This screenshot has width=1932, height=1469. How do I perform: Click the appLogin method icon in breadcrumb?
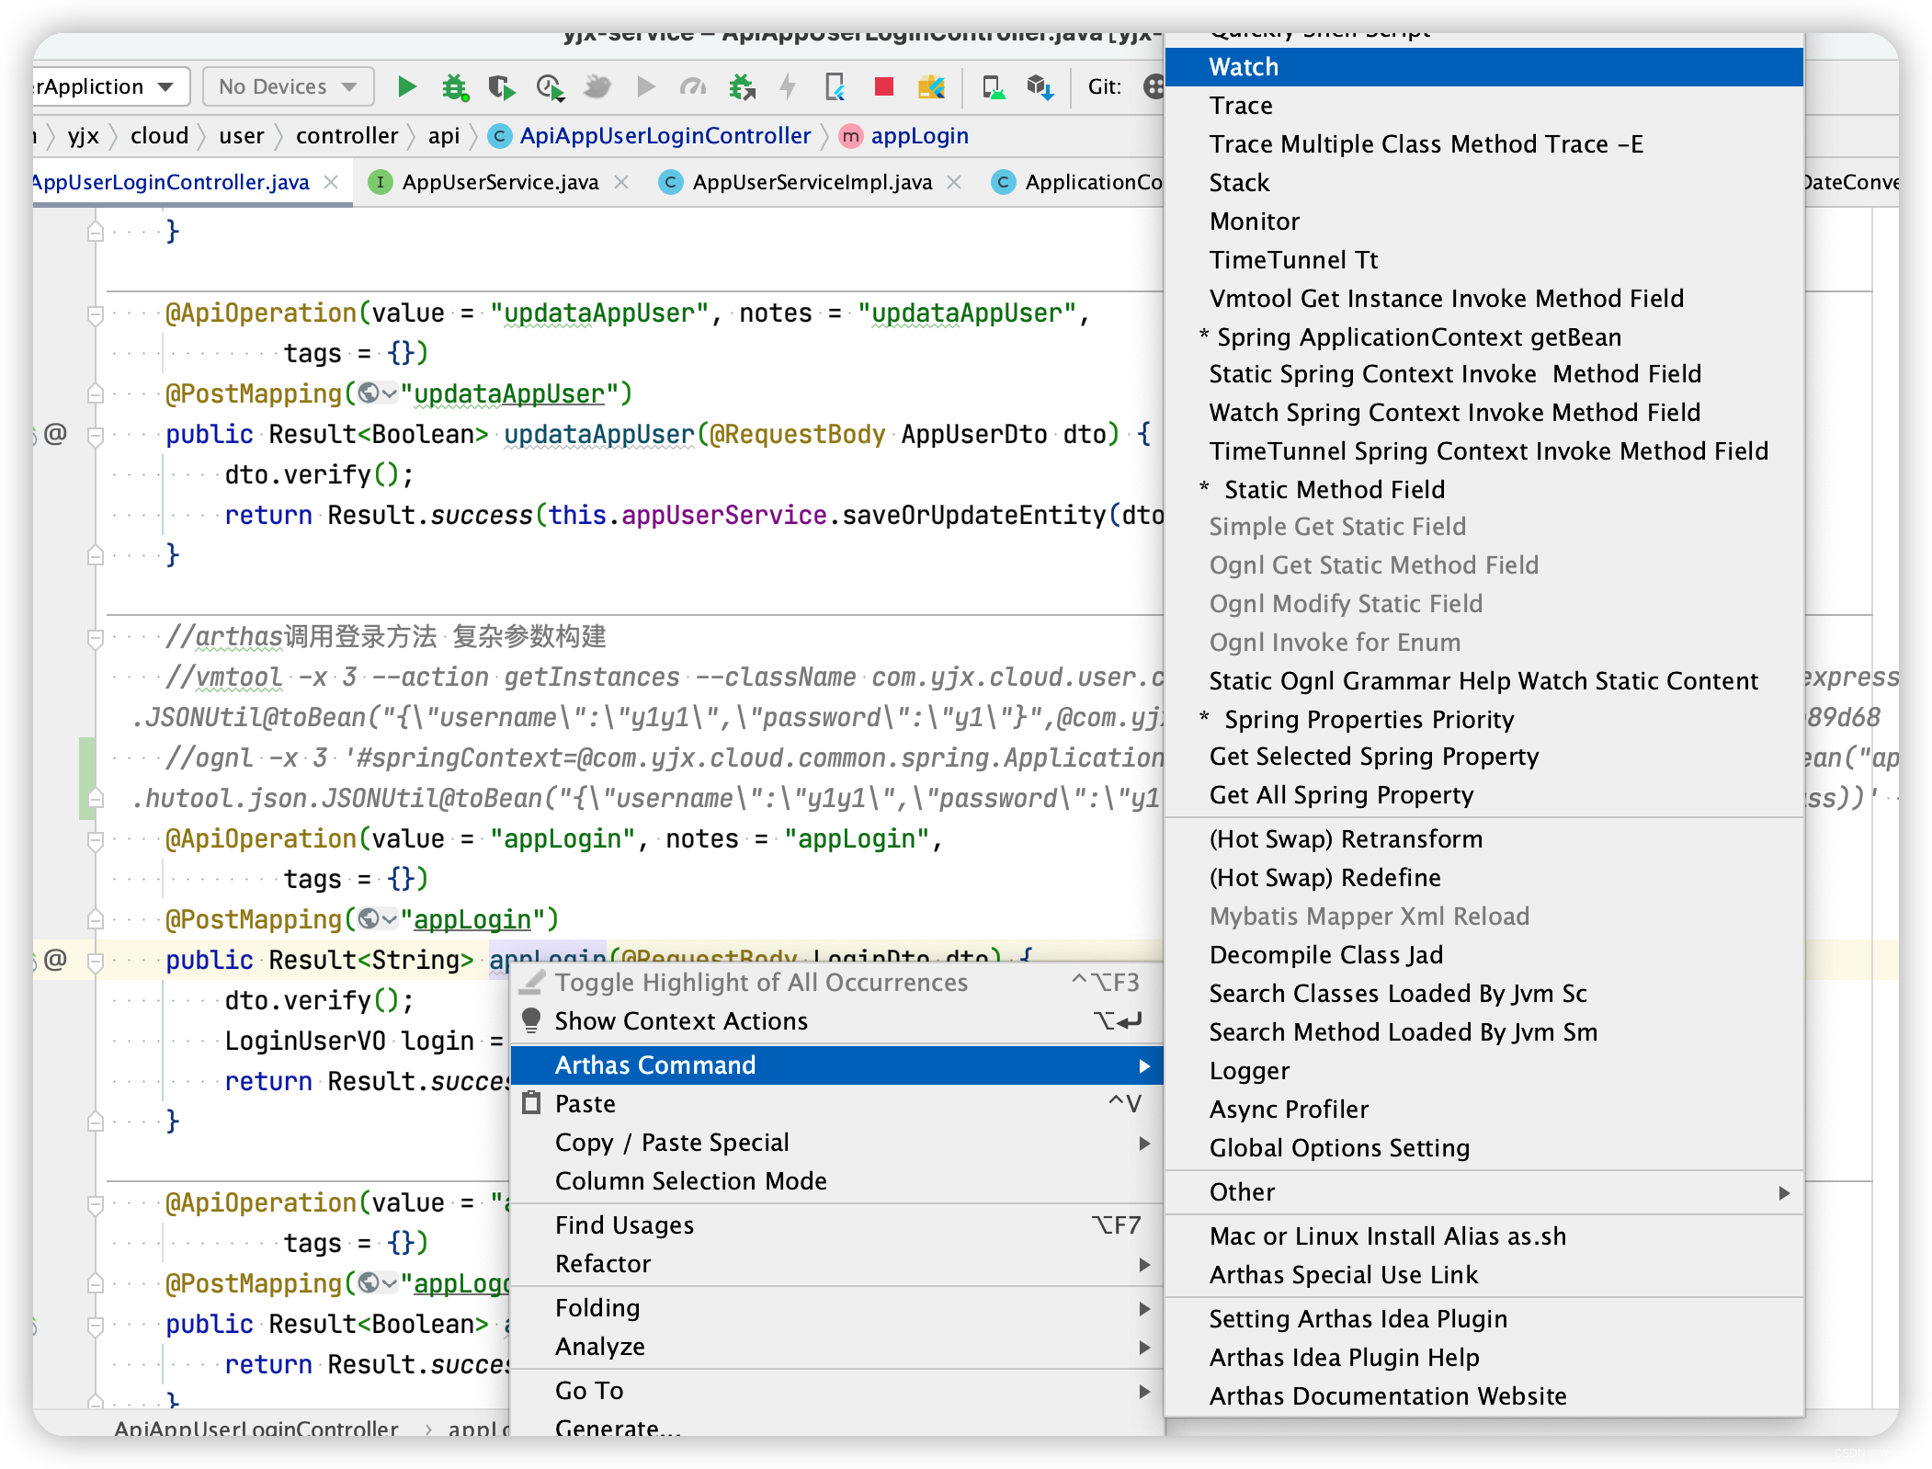point(851,136)
